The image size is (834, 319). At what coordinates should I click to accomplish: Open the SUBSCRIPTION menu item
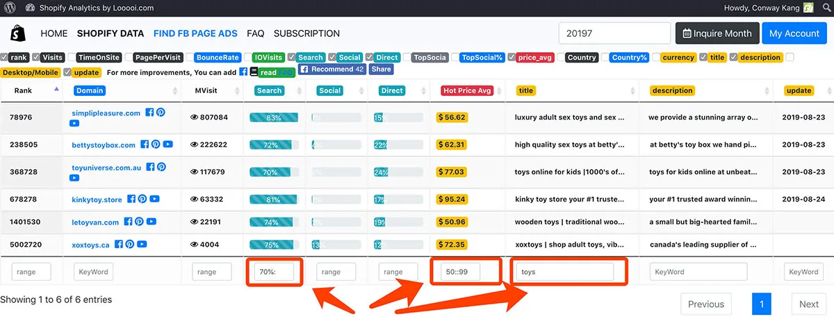point(306,33)
